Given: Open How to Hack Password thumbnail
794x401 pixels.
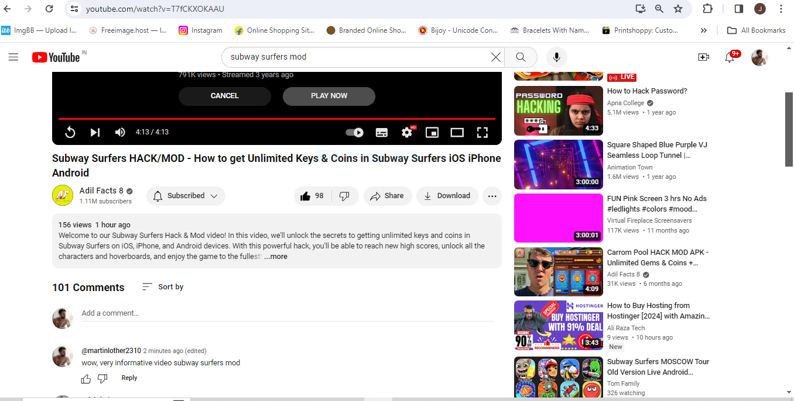Looking at the screenshot, I should pos(559,111).
